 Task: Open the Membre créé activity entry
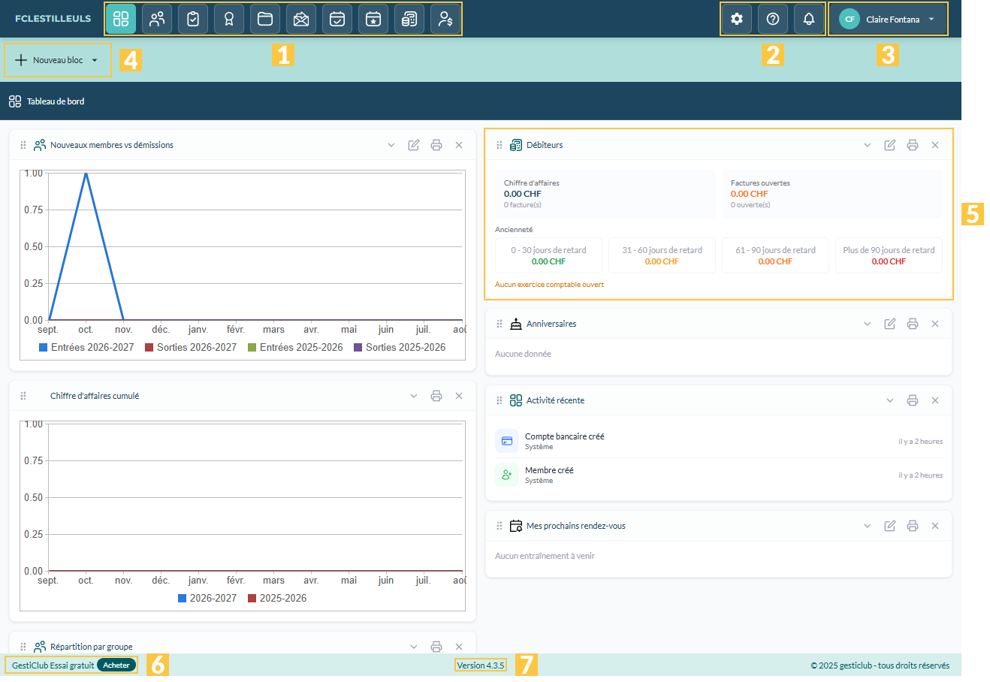coord(719,475)
